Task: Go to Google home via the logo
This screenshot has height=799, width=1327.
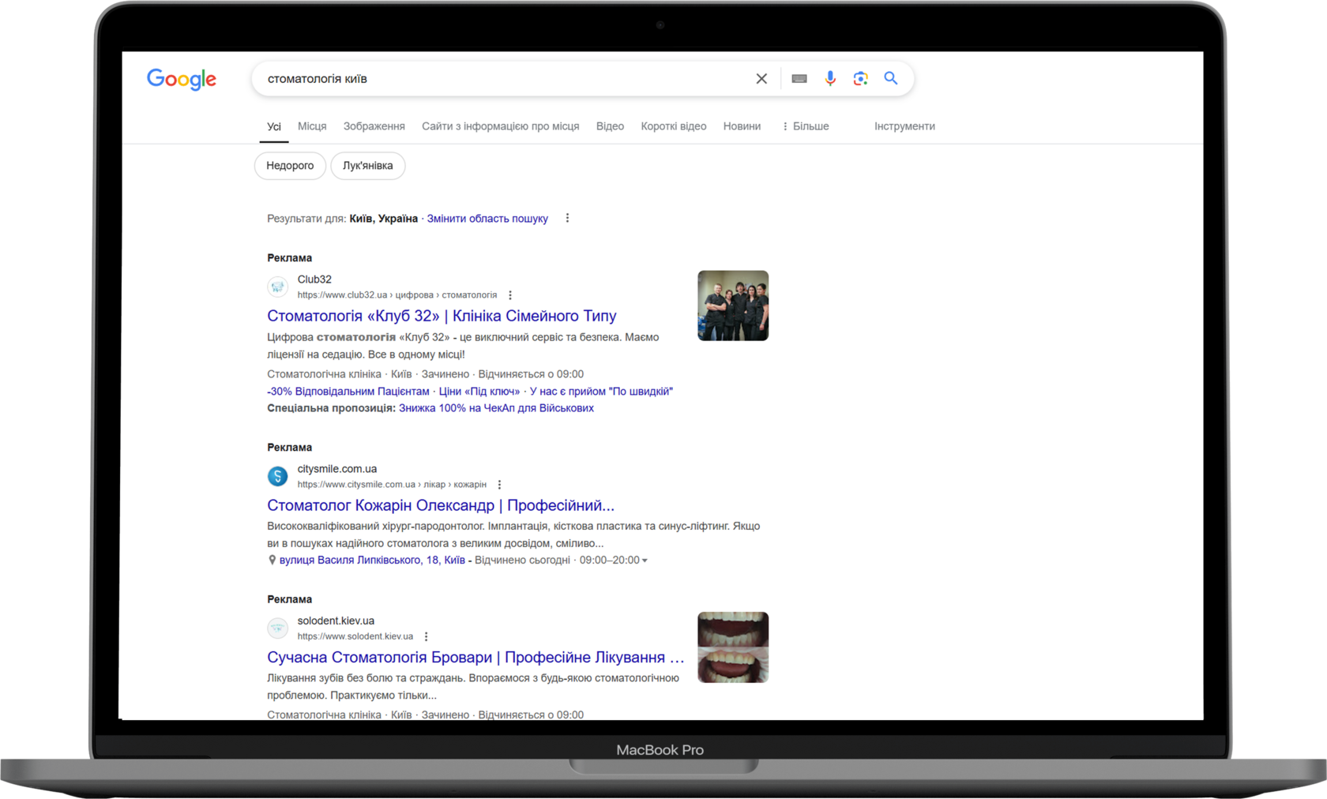Action: point(182,79)
